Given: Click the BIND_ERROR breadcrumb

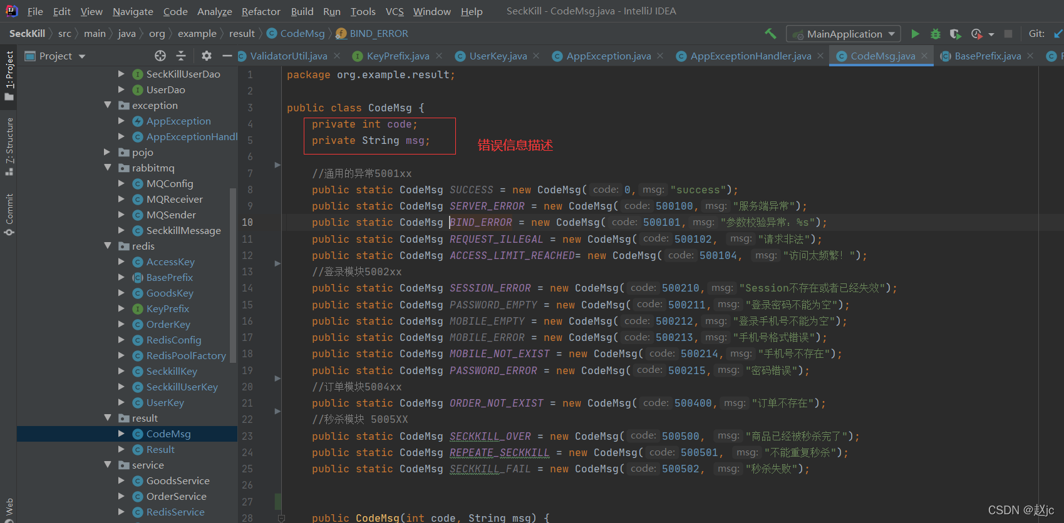Looking at the screenshot, I should [x=372, y=34].
